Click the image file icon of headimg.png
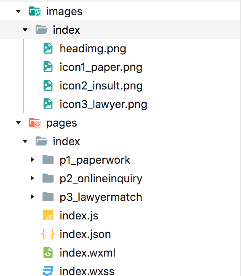The width and height of the screenshot is (241, 276). coord(48,48)
